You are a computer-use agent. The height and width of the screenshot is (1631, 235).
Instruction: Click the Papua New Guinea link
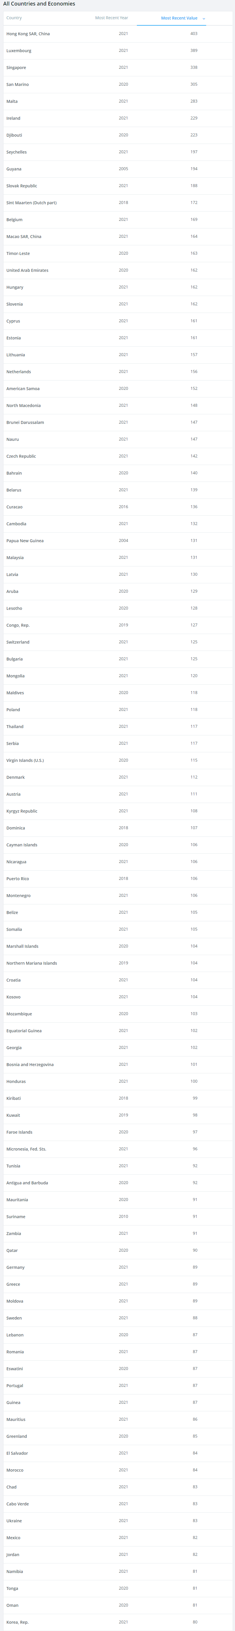pos(25,541)
